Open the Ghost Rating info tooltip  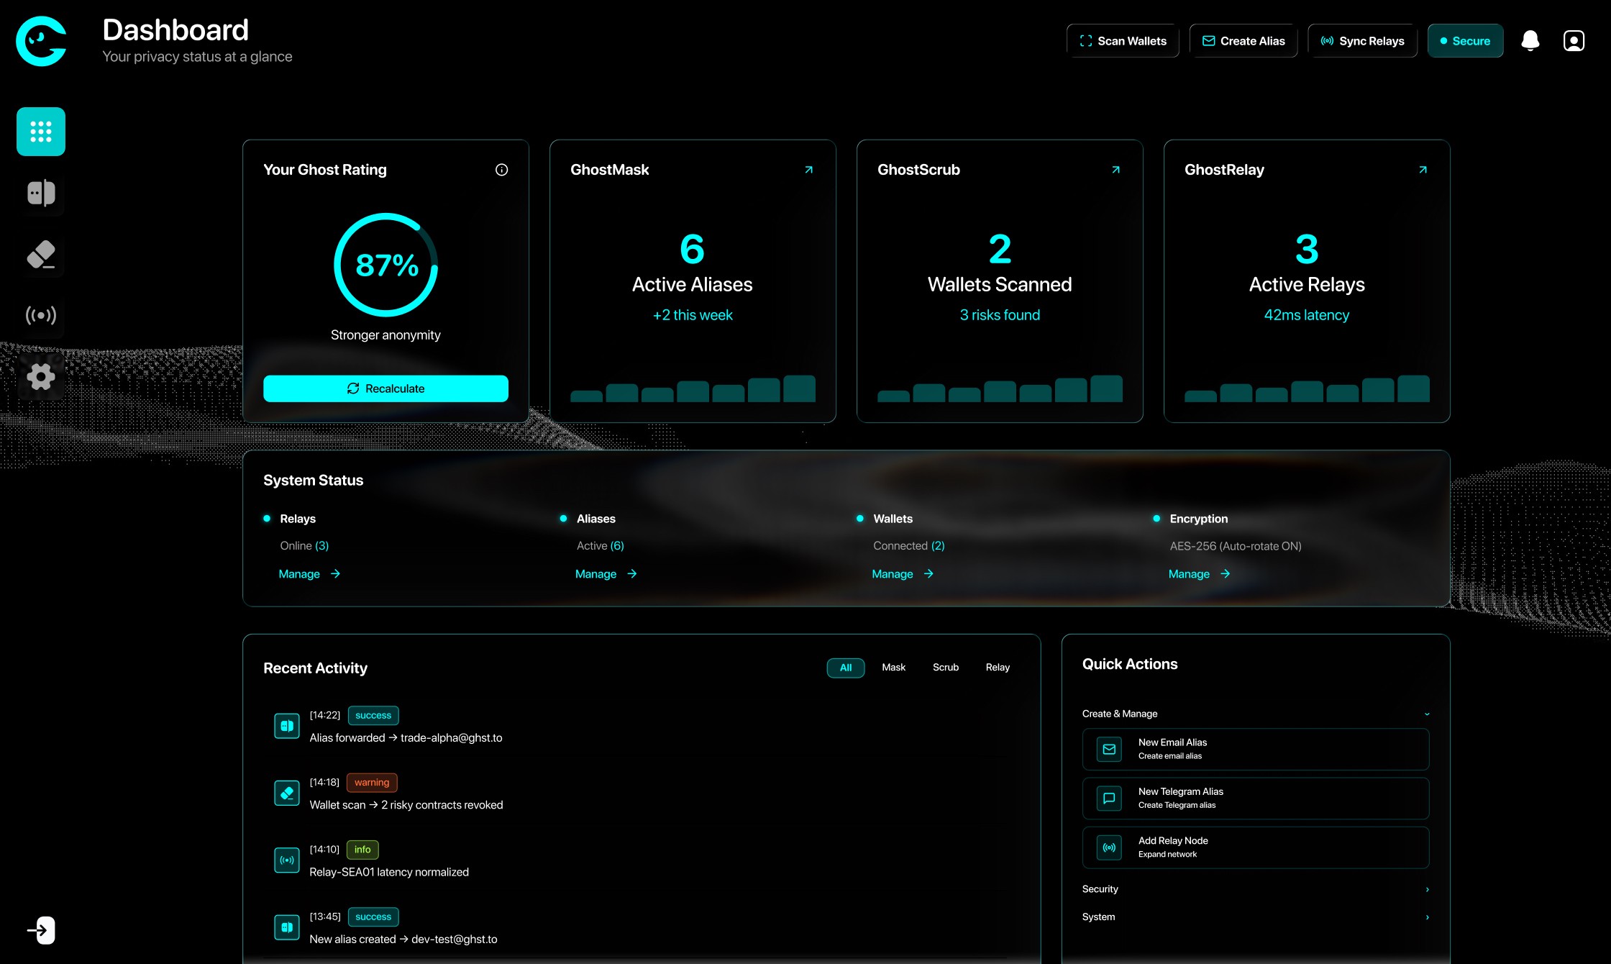(x=501, y=170)
